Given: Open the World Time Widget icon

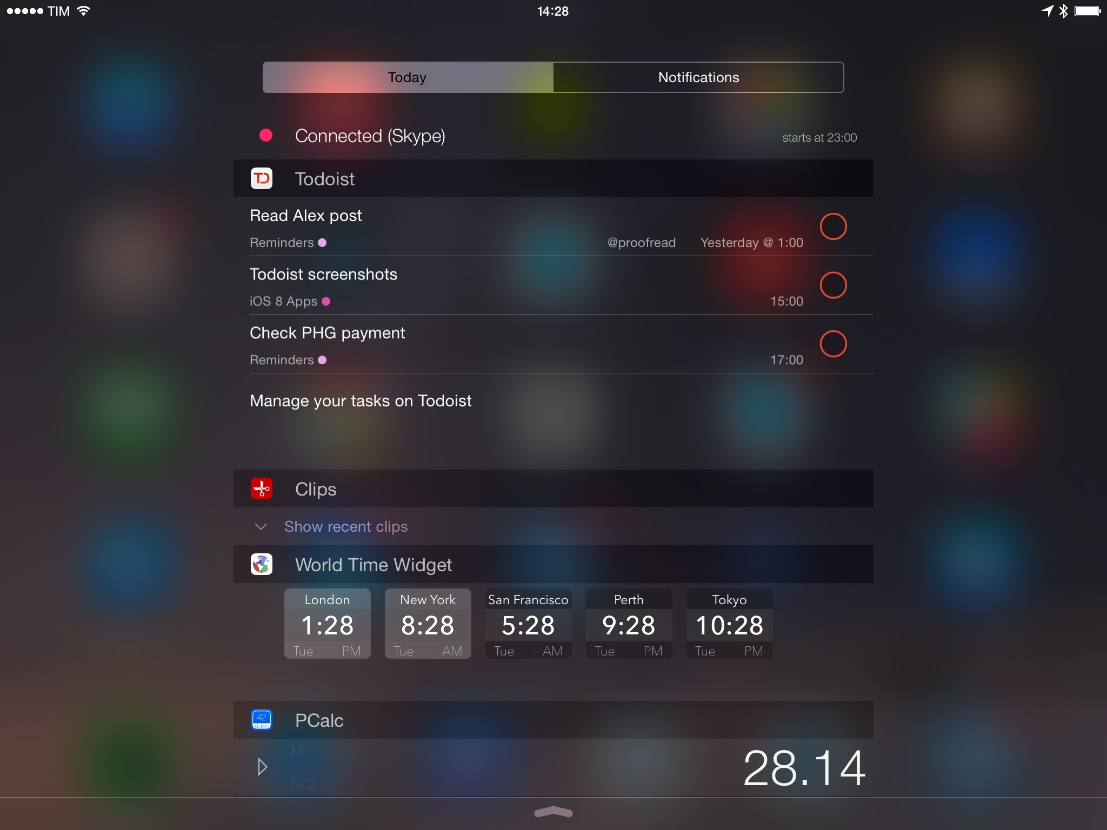Looking at the screenshot, I should pos(262,565).
